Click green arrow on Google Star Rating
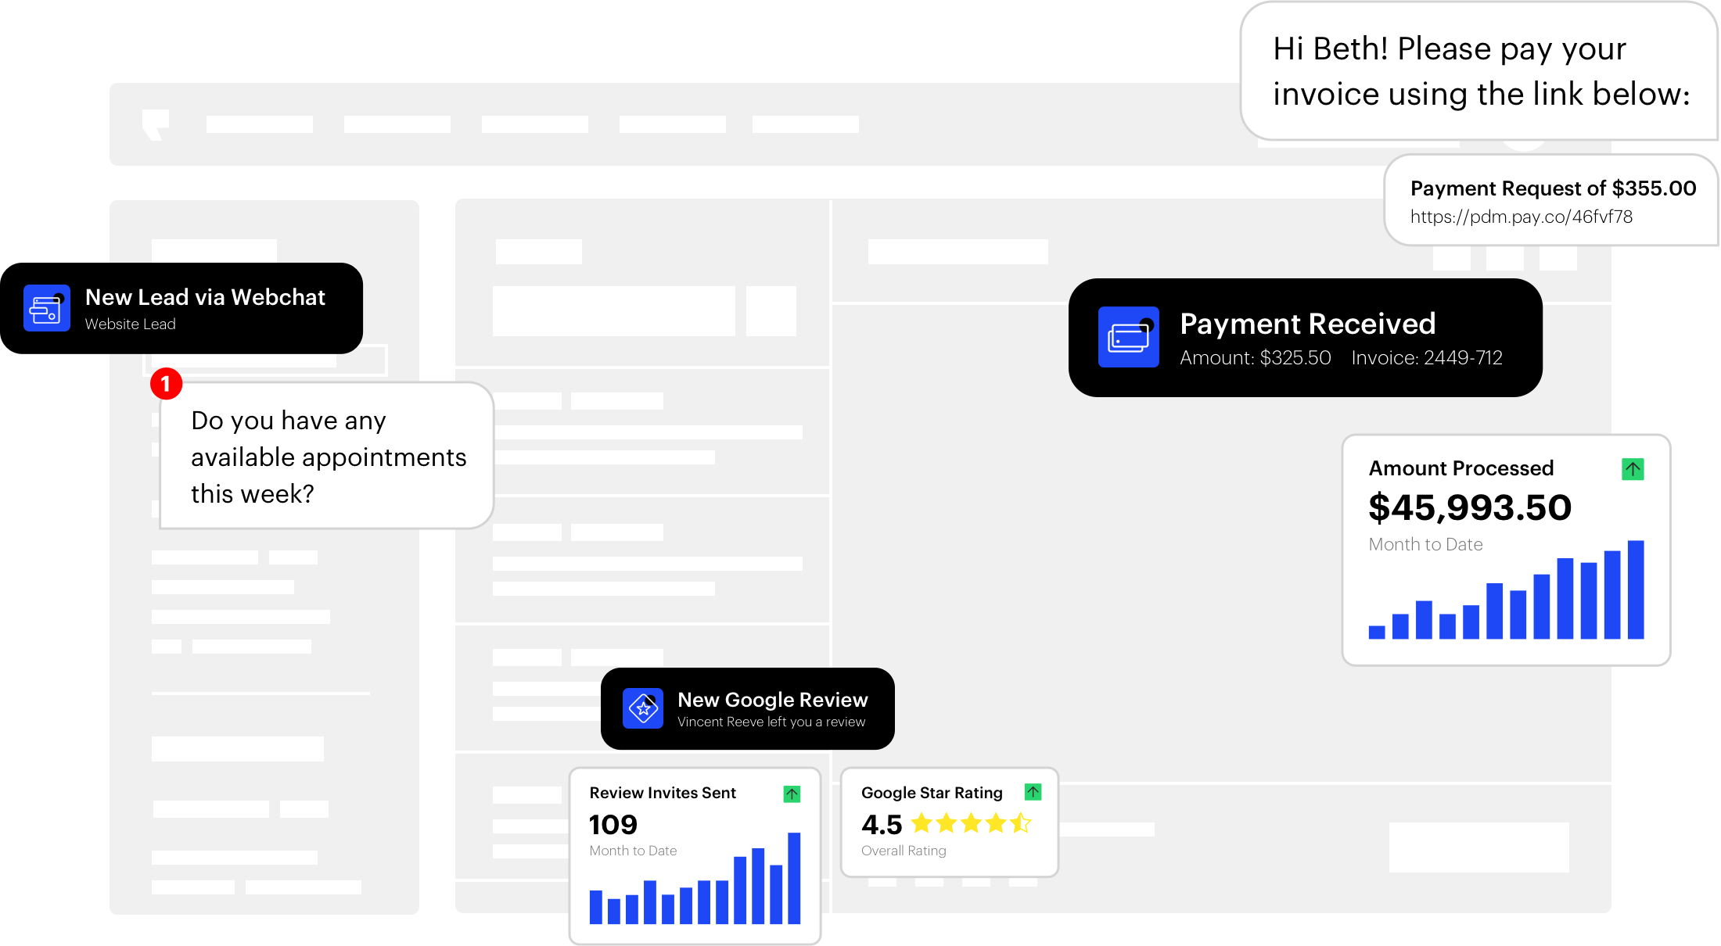Screen dimensions: 1721x946 1033,792
